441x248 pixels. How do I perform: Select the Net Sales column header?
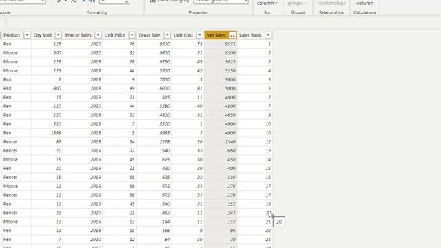(x=216, y=35)
